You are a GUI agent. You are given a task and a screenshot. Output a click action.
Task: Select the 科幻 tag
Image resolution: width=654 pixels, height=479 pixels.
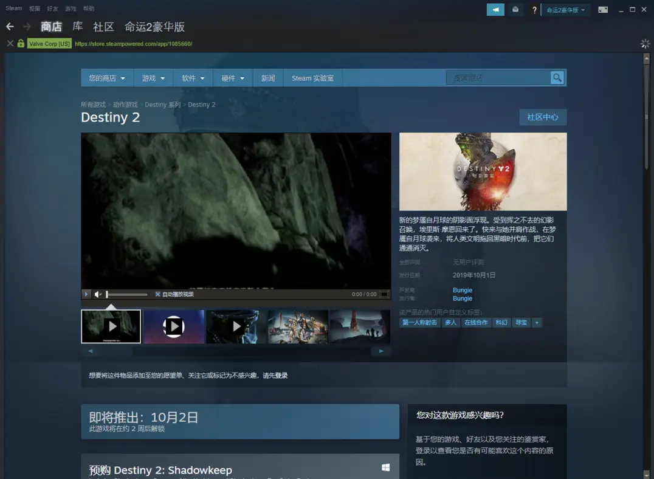click(501, 323)
